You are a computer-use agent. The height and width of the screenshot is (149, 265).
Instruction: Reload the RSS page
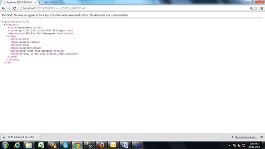click(x=15, y=8)
